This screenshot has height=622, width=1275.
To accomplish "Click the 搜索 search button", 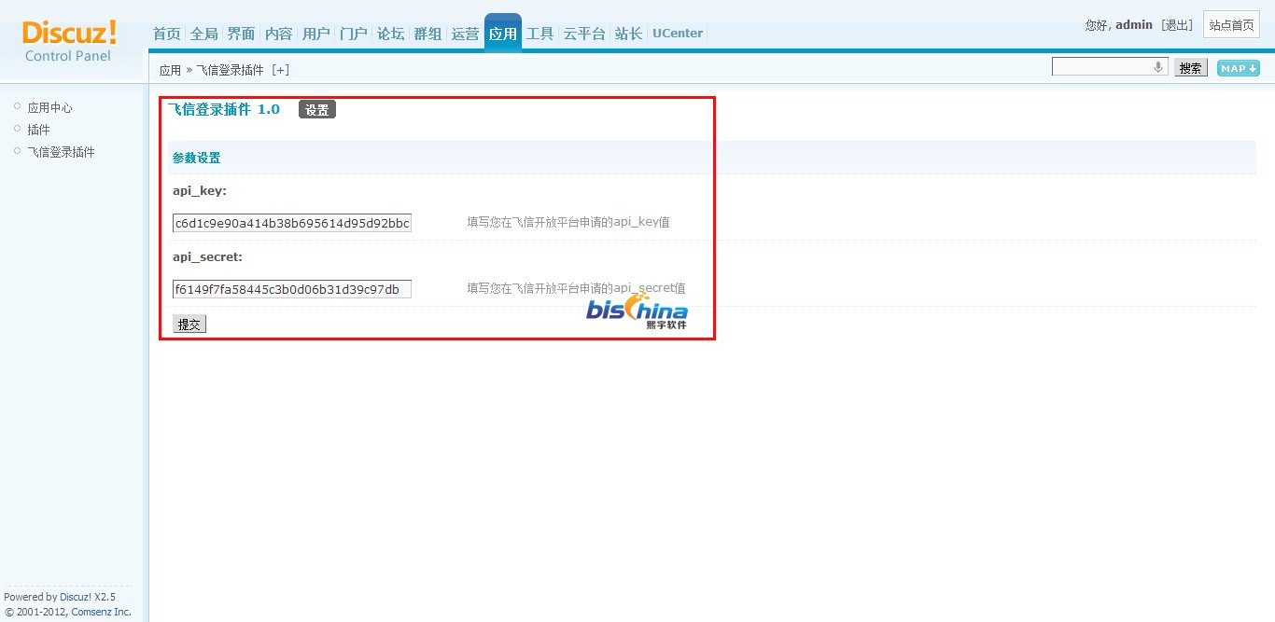I will (x=1191, y=68).
